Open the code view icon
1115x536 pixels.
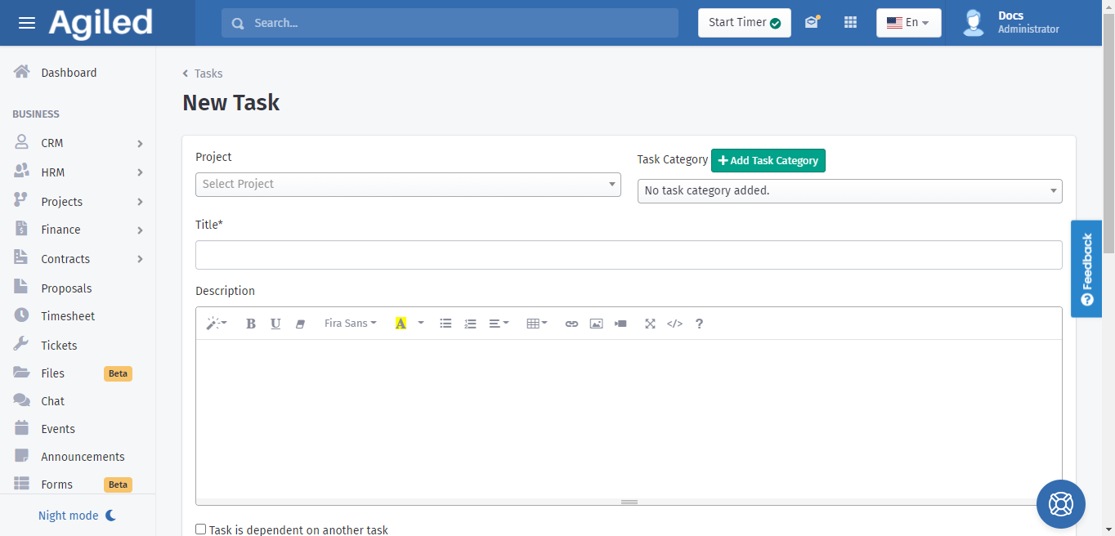click(674, 324)
